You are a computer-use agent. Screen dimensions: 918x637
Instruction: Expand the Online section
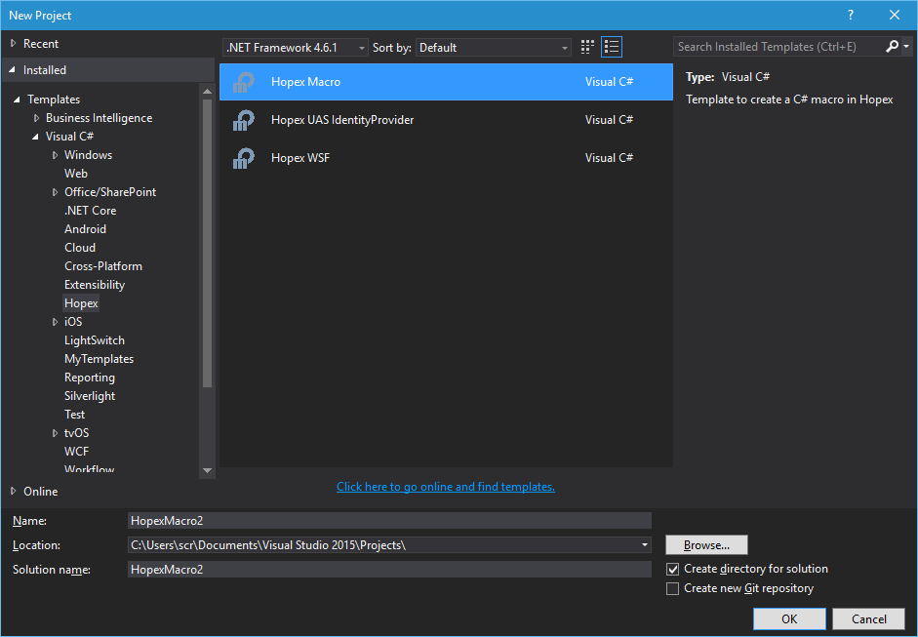[13, 491]
